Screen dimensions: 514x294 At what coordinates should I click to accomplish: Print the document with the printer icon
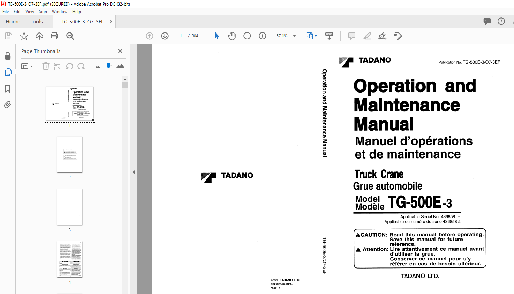(54, 36)
